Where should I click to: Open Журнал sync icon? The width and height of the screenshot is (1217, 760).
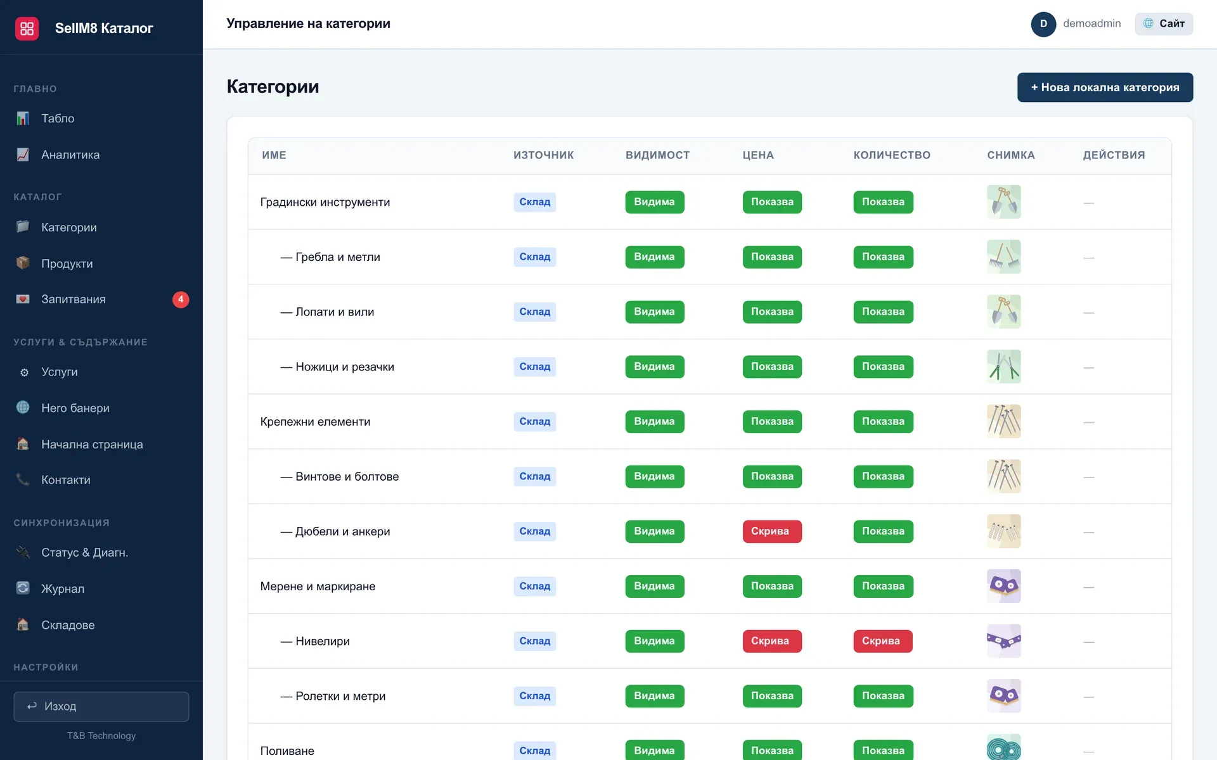point(23,588)
